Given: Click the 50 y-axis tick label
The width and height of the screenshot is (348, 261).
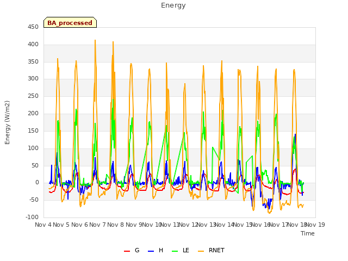Looking at the screenshot, I should [x=35, y=165].
